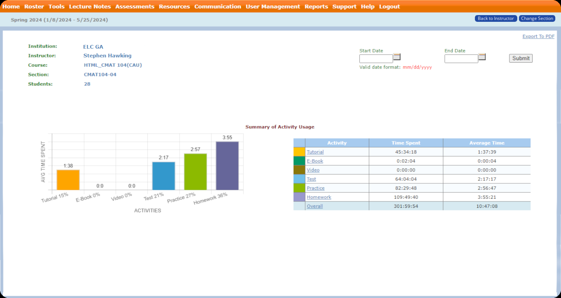
Task: Click the End Date input field
Action: pyautogui.click(x=461, y=59)
